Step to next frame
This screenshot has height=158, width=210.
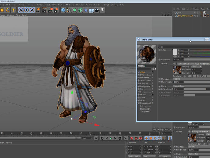(115, 138)
